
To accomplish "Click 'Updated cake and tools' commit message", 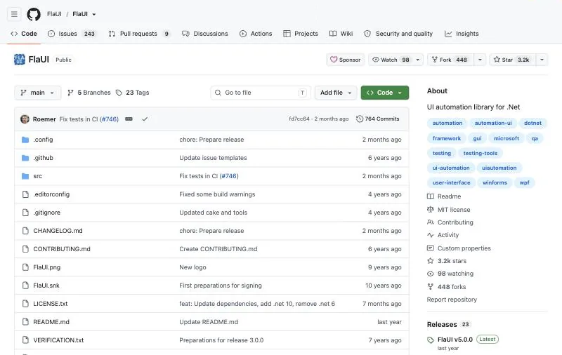I will [x=214, y=213].
